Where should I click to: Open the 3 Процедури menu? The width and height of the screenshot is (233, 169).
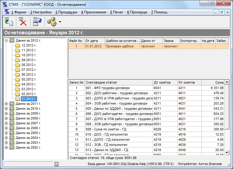66,12
